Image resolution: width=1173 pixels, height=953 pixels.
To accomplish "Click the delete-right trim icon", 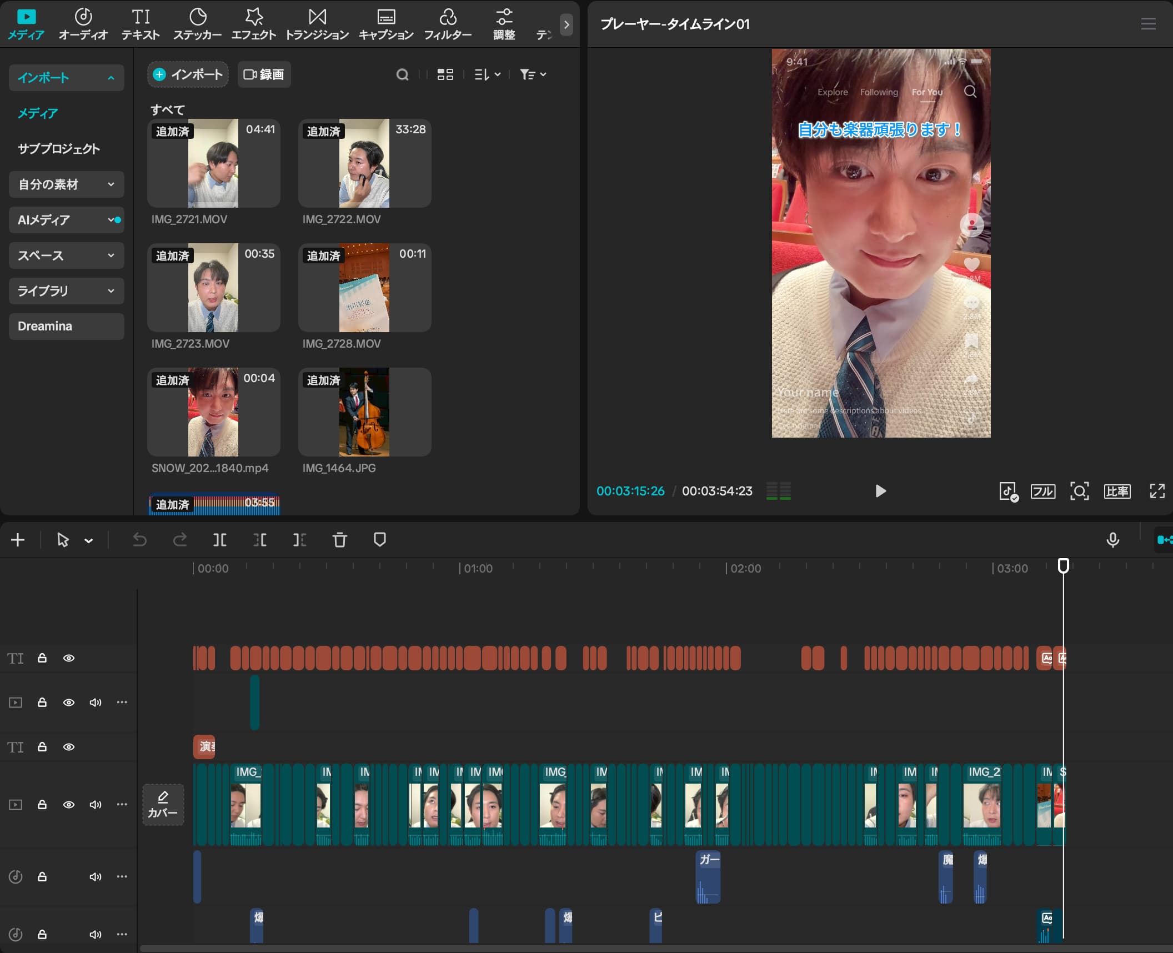I will 299,540.
